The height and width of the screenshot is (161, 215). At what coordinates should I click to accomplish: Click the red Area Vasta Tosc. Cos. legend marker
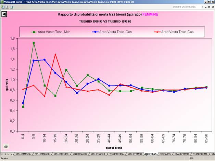(157, 32)
